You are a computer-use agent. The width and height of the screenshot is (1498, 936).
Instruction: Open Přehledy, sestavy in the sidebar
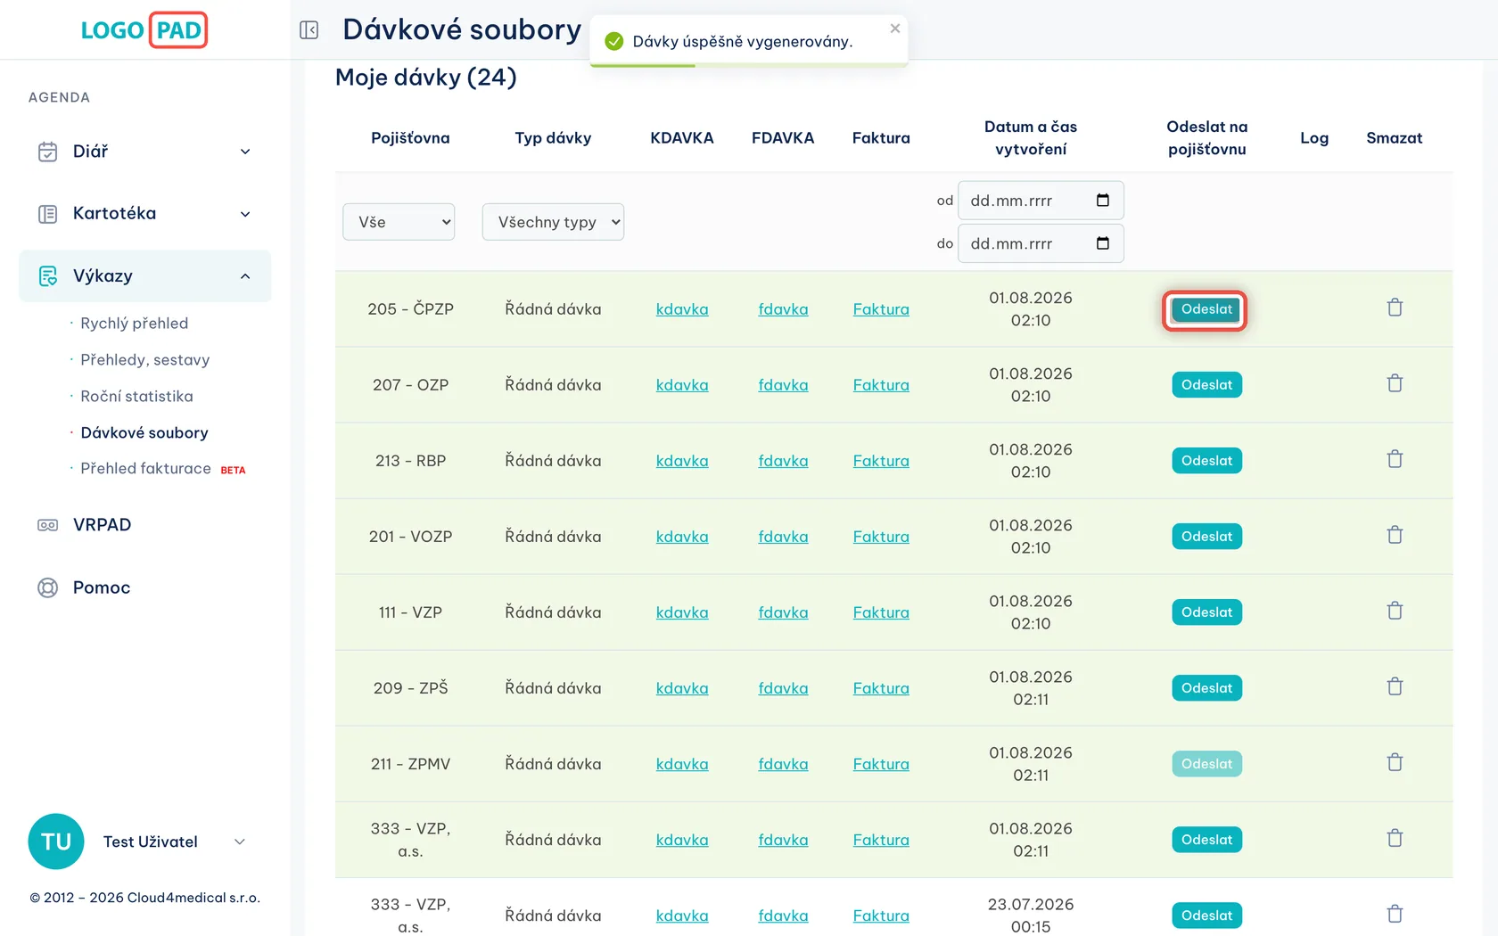coord(145,360)
